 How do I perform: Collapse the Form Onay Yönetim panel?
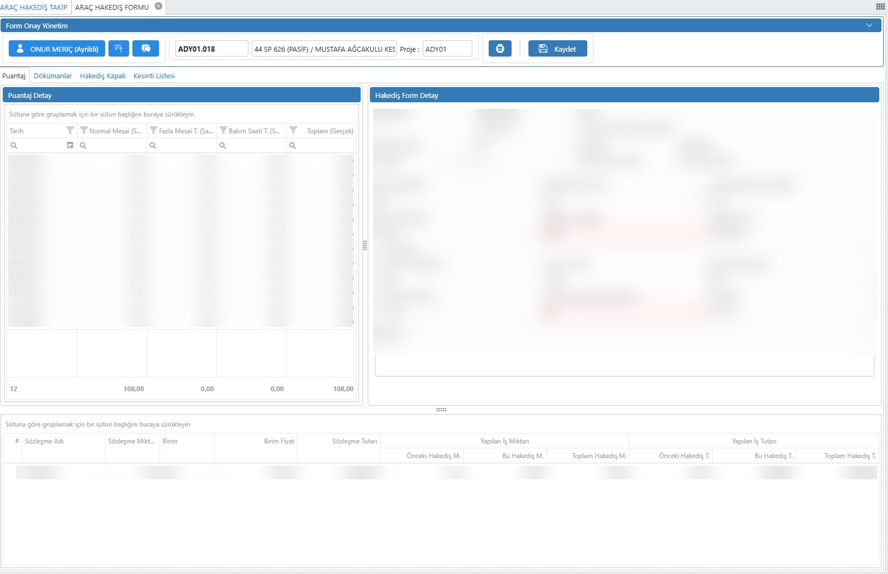click(x=869, y=26)
